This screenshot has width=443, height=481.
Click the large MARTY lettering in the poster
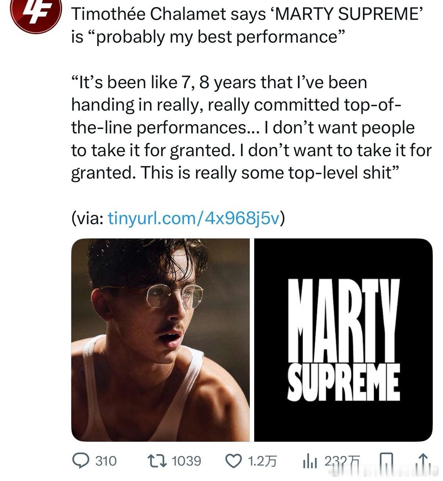tap(343, 320)
